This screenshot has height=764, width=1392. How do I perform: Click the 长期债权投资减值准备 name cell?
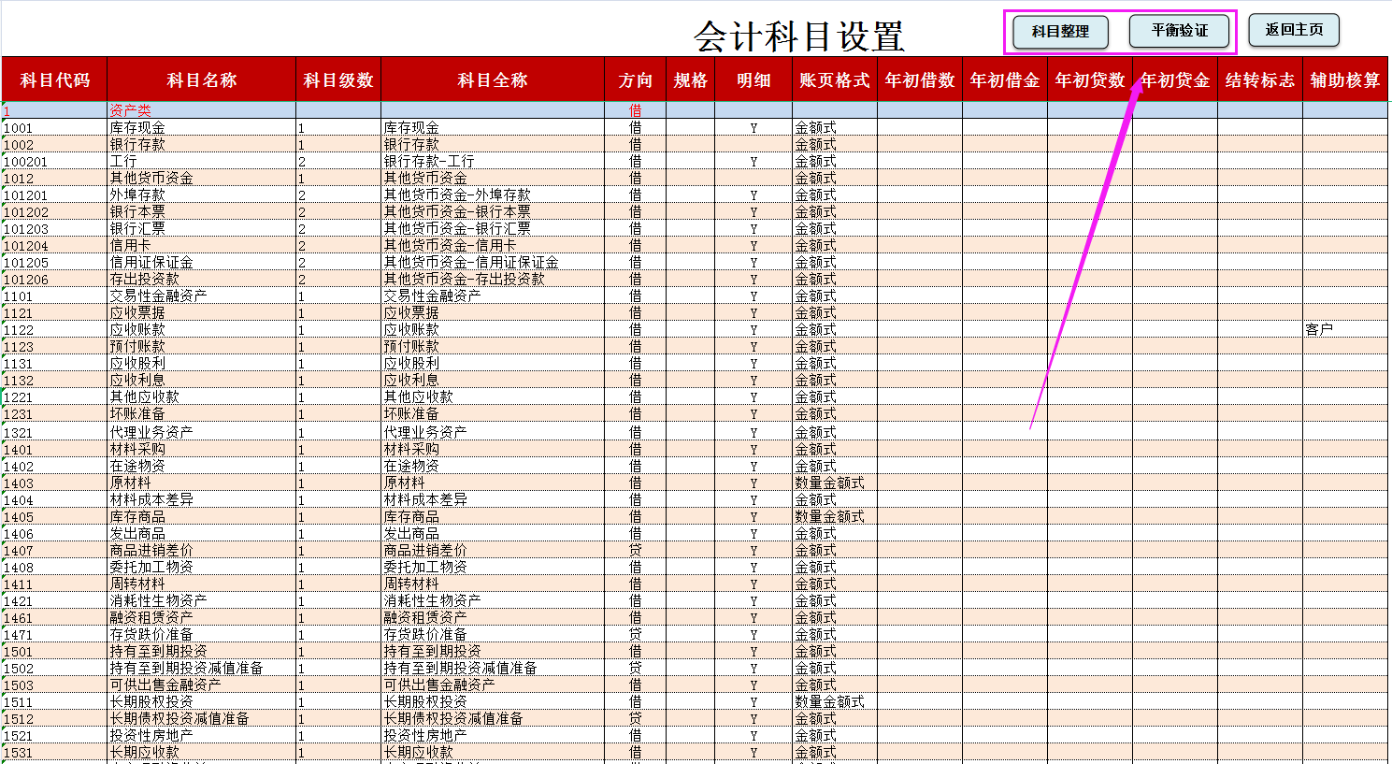[202, 719]
